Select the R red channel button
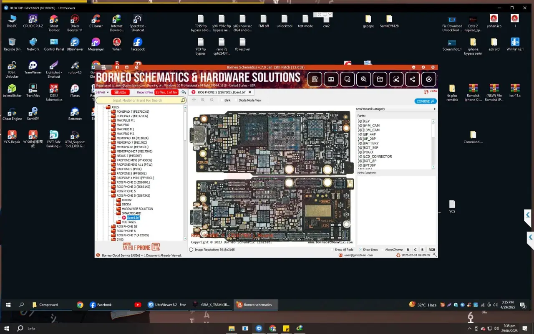Image resolution: width=534 pixels, height=334 pixels. click(408, 250)
